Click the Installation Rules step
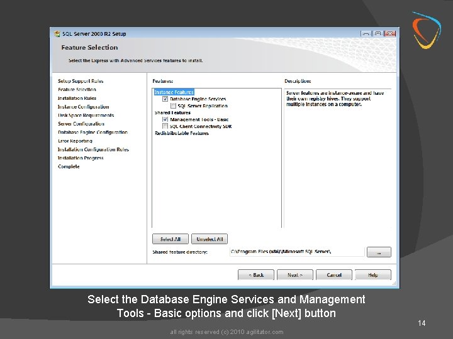453x339 pixels. 77,98
